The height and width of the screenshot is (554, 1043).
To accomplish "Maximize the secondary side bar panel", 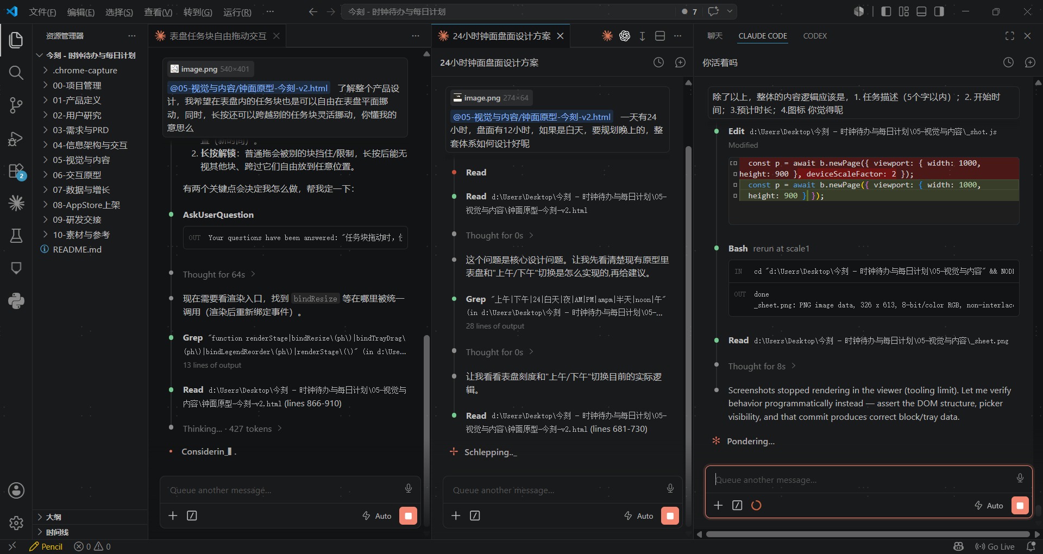I will [1010, 36].
